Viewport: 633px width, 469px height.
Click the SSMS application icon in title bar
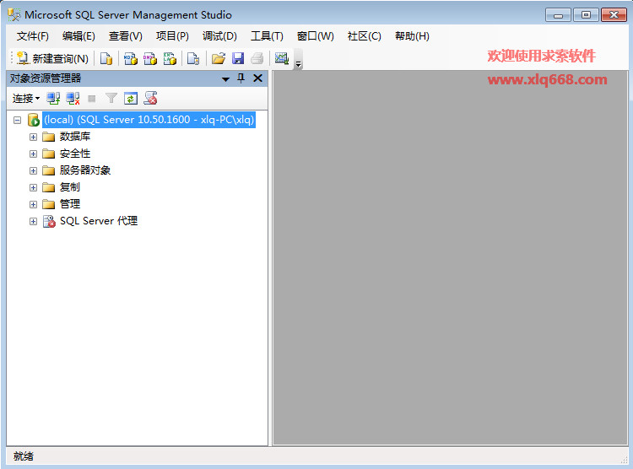coord(14,15)
